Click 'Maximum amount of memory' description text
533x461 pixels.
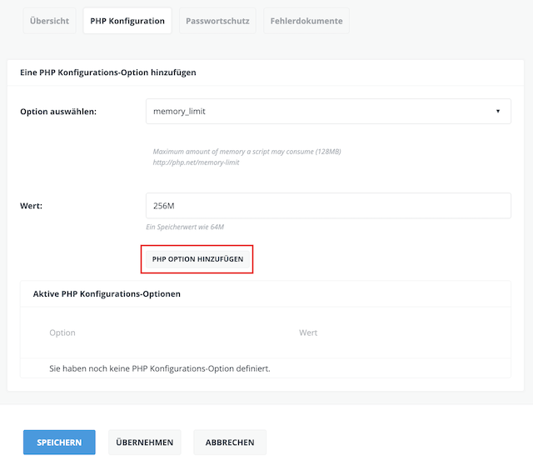pos(247,152)
